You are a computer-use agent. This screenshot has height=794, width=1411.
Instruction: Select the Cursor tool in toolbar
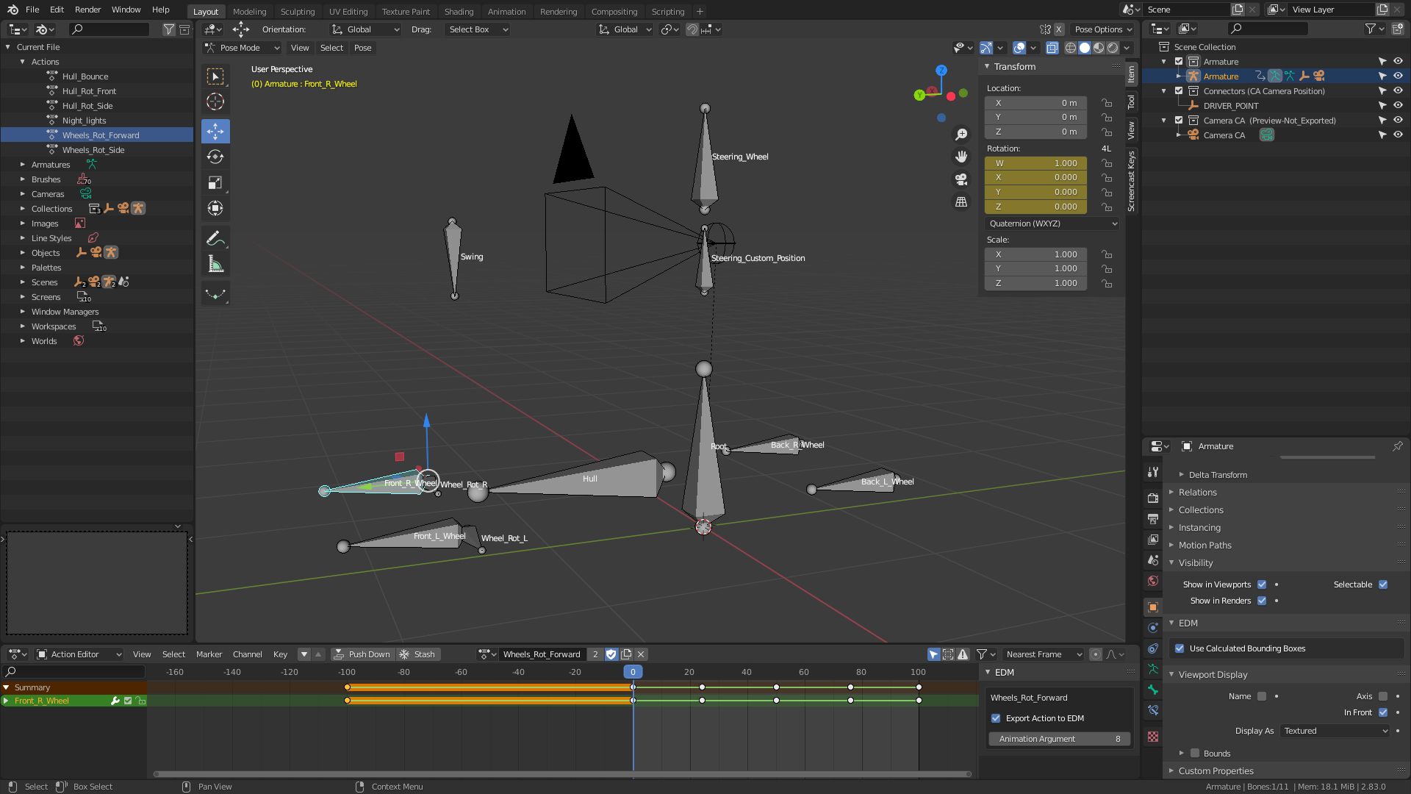pyautogui.click(x=215, y=101)
